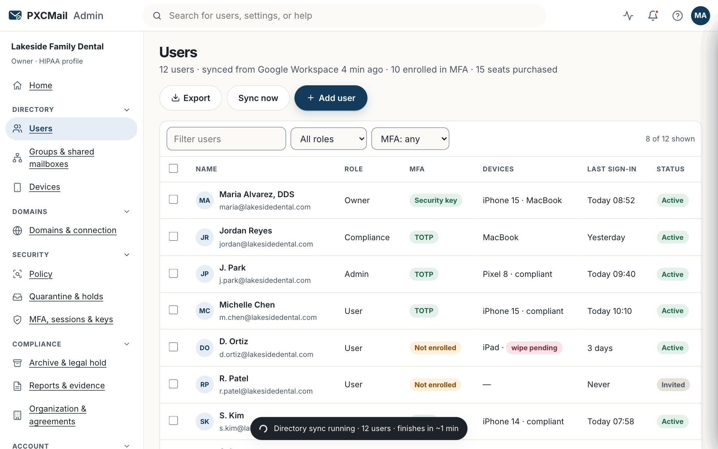Go to Quarantine & holds

66,297
